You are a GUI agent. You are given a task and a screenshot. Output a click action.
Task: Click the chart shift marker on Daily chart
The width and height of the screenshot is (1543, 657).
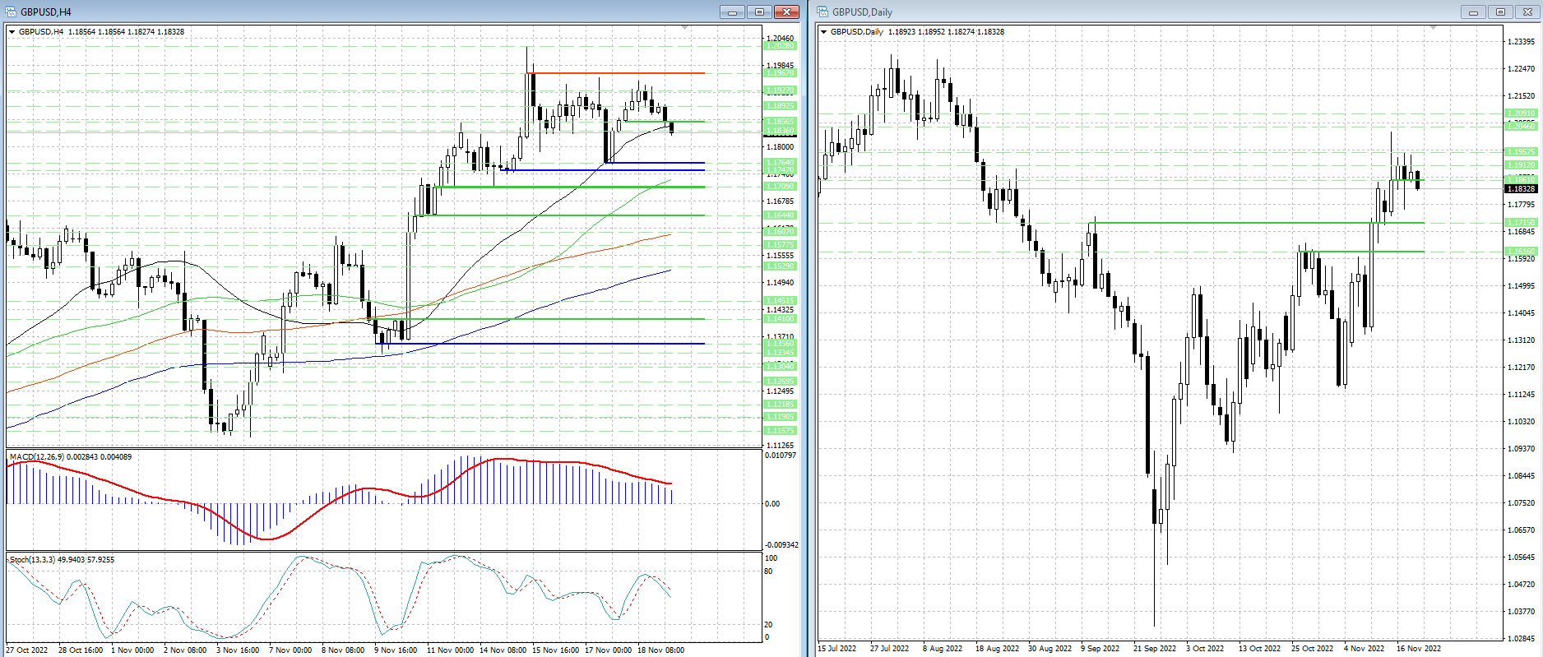(x=1433, y=28)
